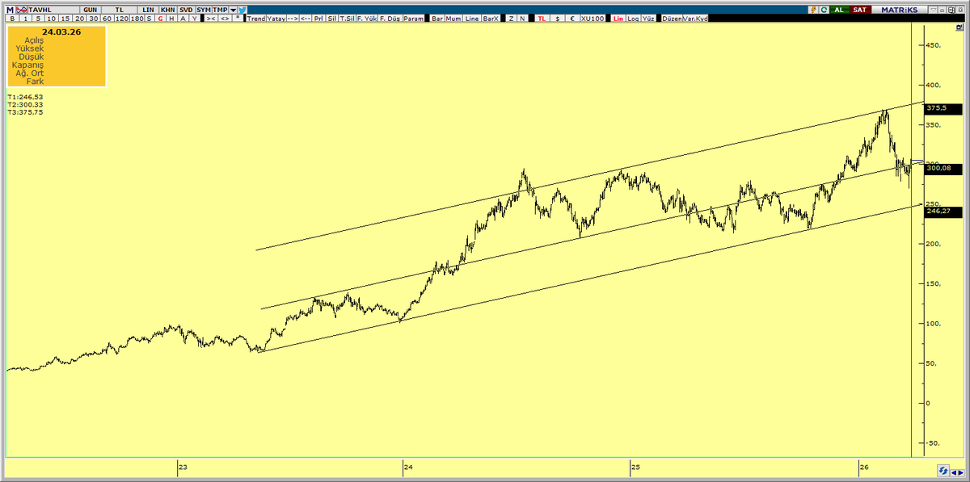Image resolution: width=970 pixels, height=482 pixels.
Task: Click the Var.Kyd save default button
Action: point(695,18)
